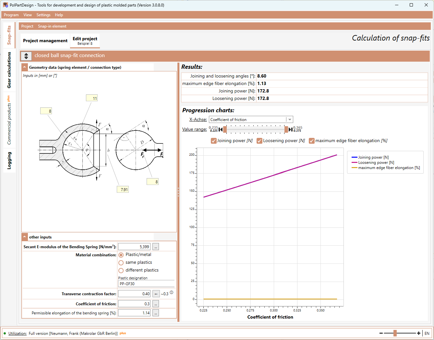Select same plastics radio option

pyautogui.click(x=121, y=262)
